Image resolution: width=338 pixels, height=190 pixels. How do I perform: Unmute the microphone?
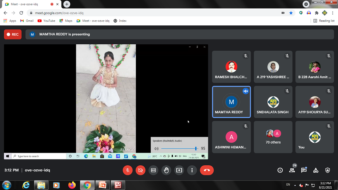pyautogui.click(x=128, y=170)
